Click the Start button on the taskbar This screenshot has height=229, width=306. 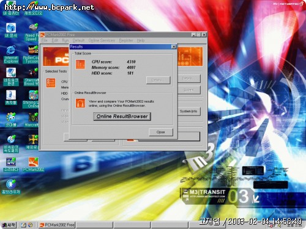(9, 225)
